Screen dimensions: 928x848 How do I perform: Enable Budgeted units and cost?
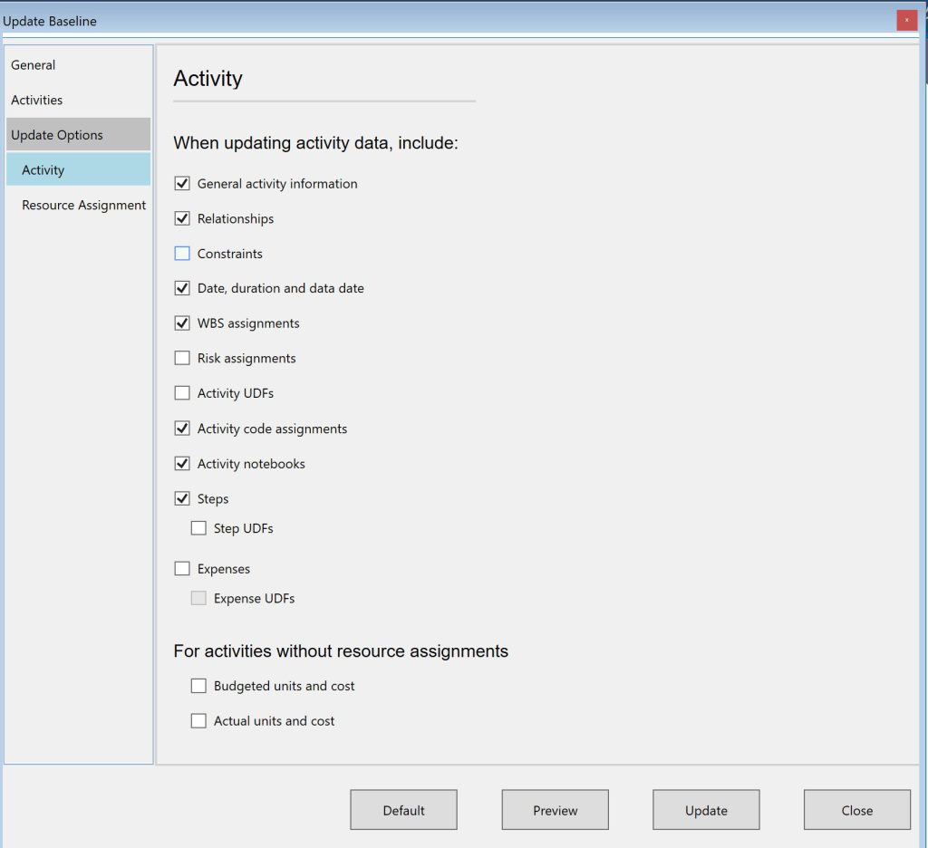198,686
